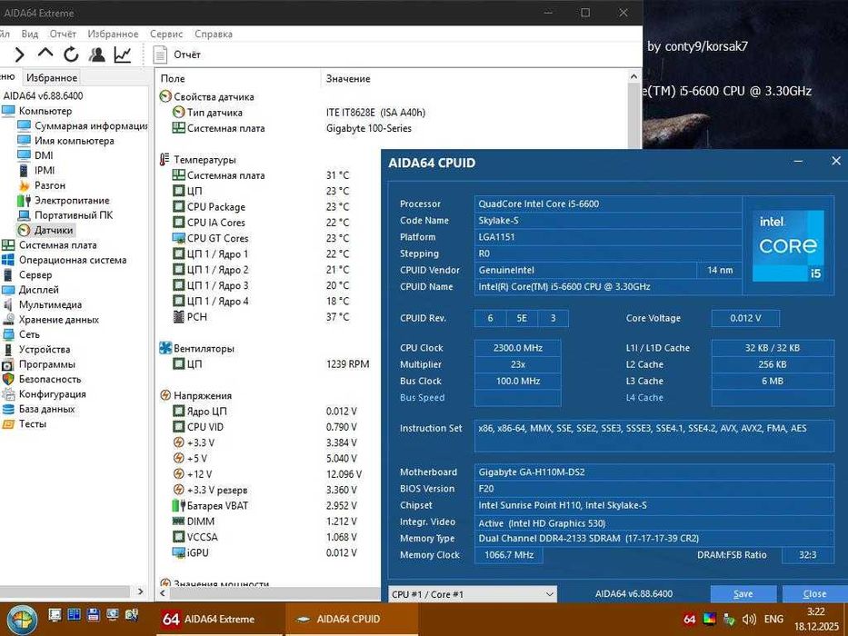
Task: Open the Windows Start button
Action: pos(21,620)
